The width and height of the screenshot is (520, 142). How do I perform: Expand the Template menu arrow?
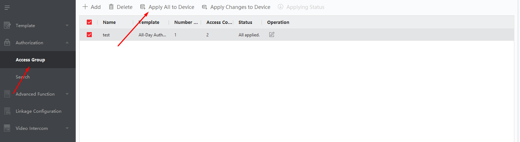(67, 26)
